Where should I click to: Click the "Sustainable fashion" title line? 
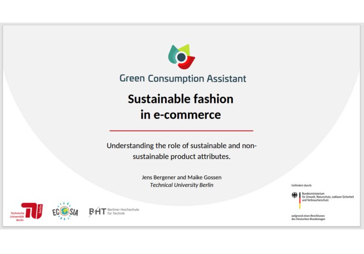click(181, 99)
